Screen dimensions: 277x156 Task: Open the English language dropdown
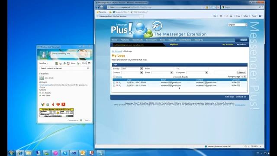[238, 25]
